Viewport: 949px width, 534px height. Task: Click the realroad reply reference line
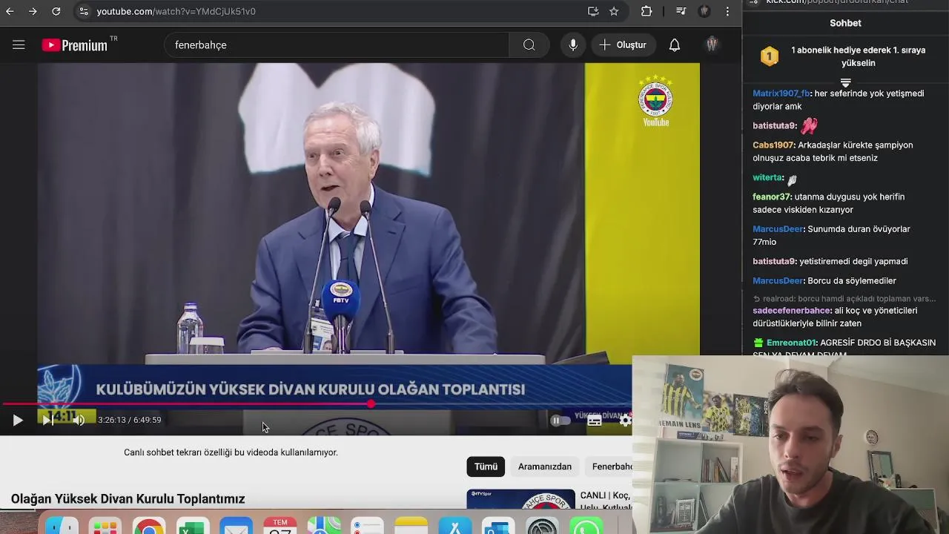(x=844, y=299)
